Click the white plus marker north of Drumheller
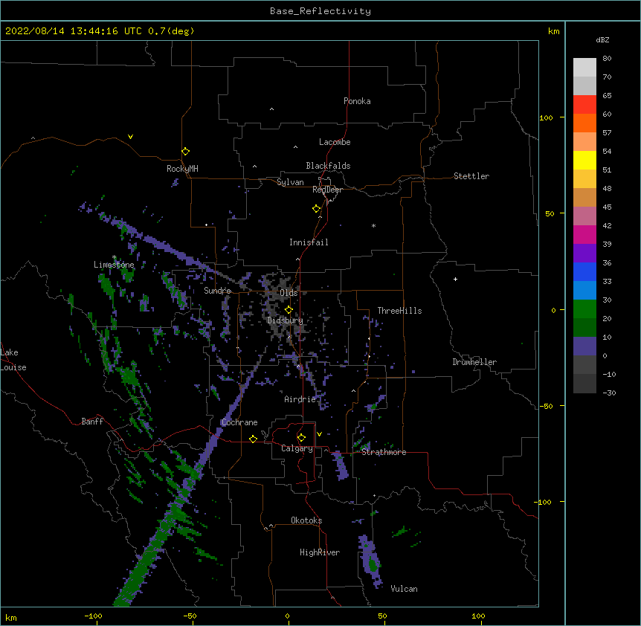This screenshot has height=626, width=641. pos(455,279)
